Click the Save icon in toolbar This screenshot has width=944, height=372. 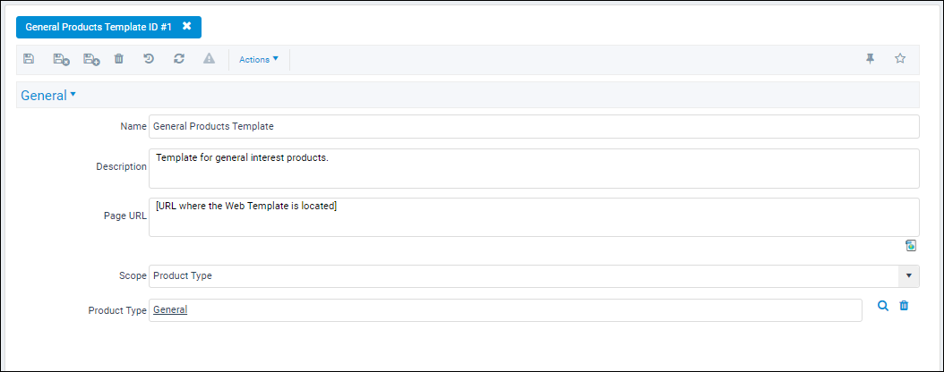[29, 59]
